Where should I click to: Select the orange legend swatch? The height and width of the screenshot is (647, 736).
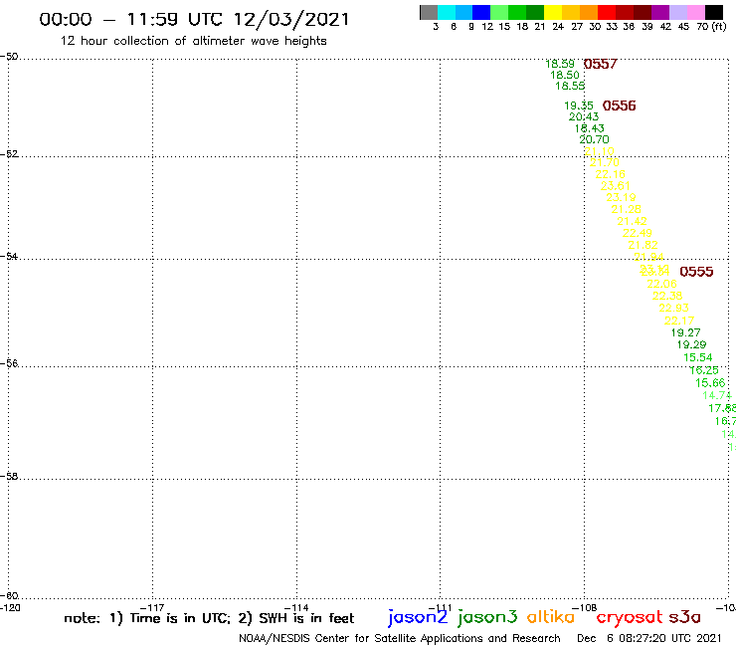click(589, 12)
